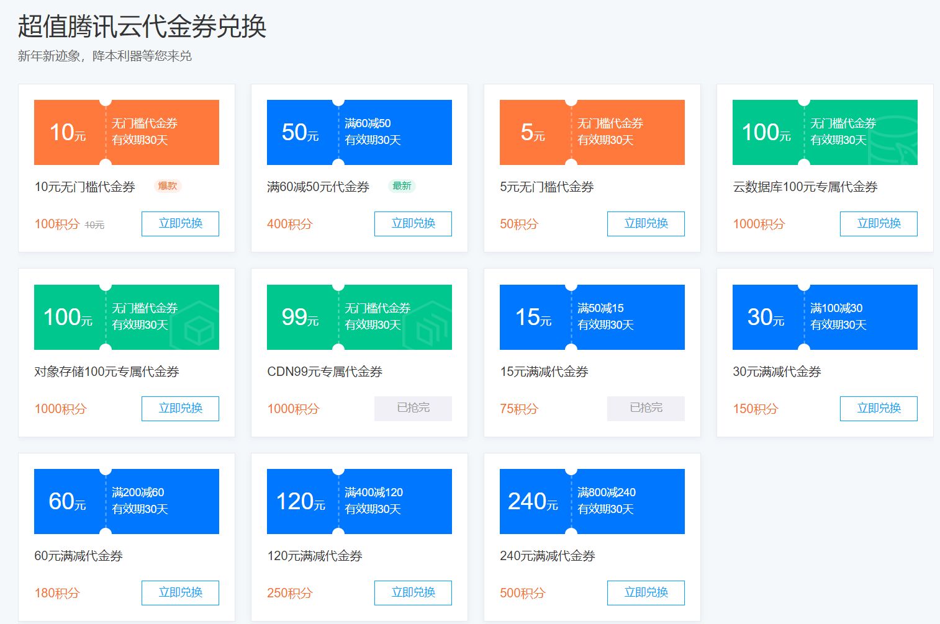Click the 最新 badge next to 满60减50 coupon
940x624 pixels.
click(402, 186)
